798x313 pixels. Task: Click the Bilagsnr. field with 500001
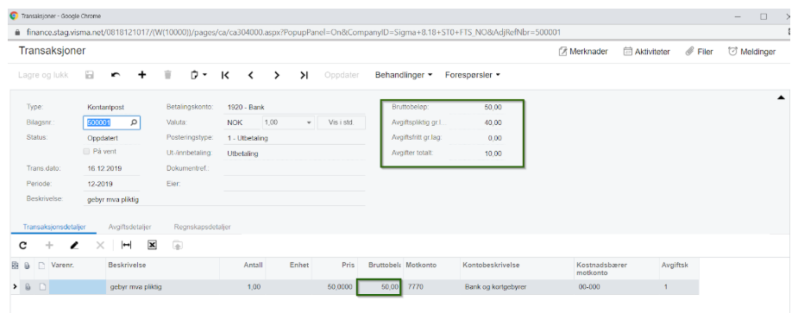111,122
